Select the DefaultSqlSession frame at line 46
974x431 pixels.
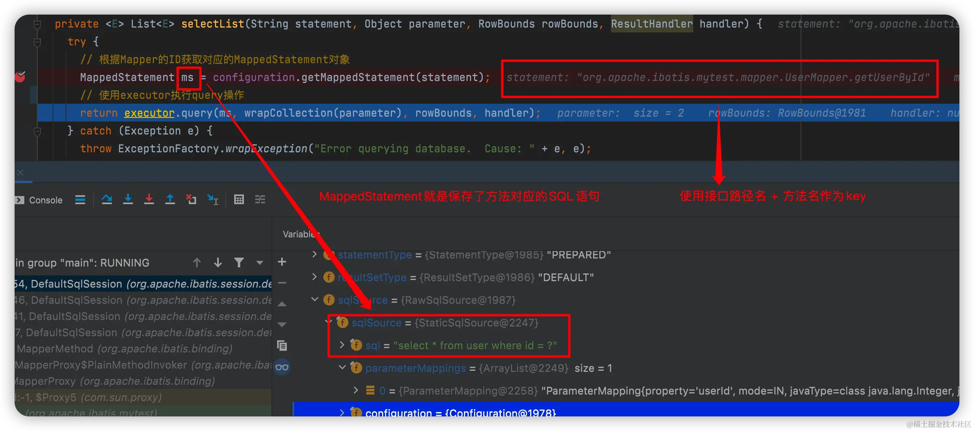[x=143, y=300]
